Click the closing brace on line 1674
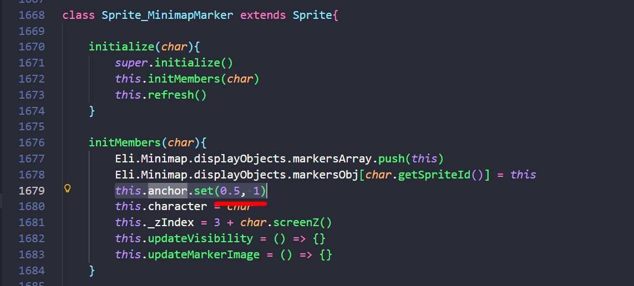The image size is (634, 286). tap(92, 111)
